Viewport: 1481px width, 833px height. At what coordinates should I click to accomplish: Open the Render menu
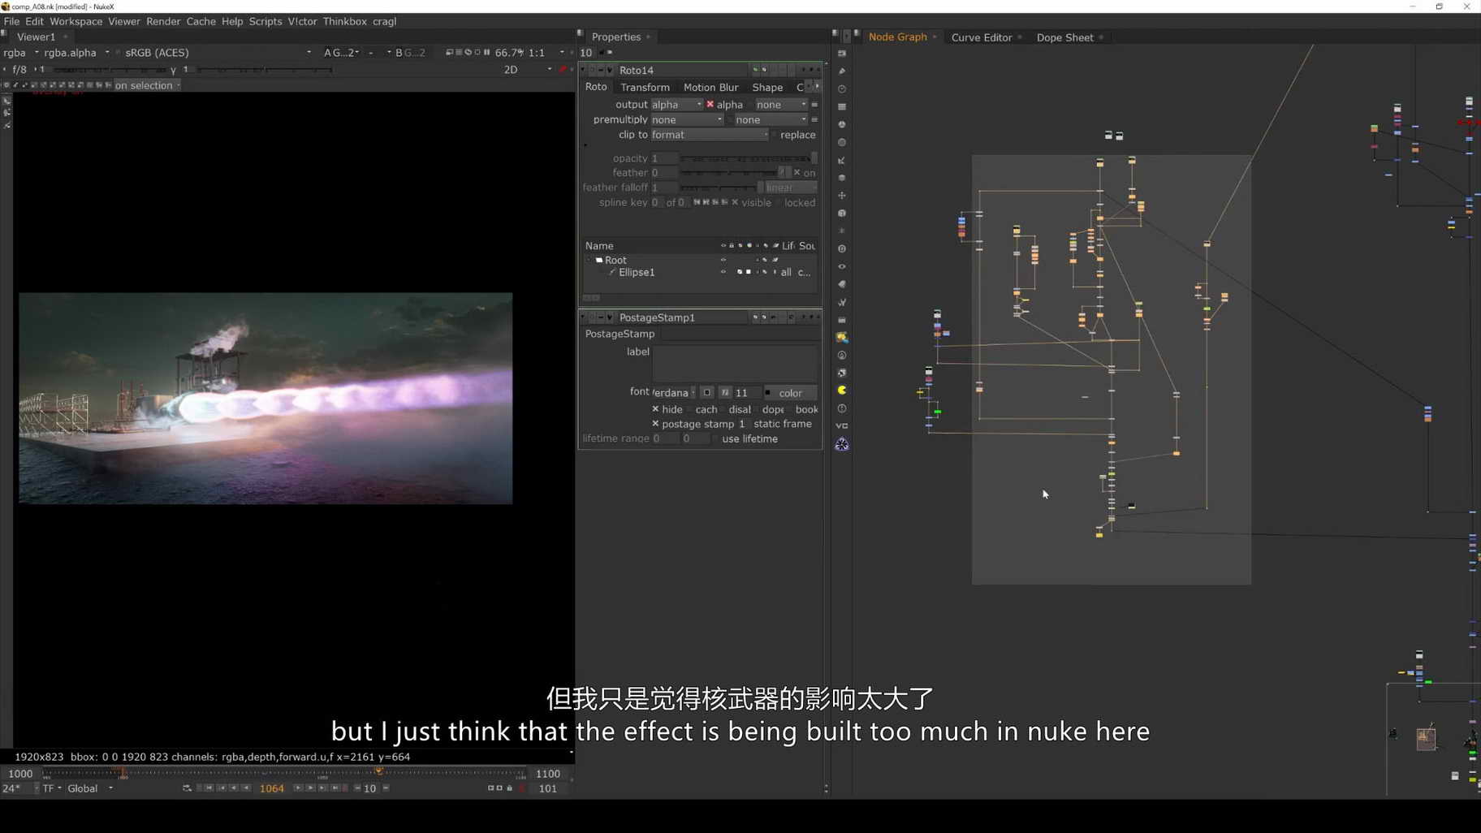(x=163, y=22)
